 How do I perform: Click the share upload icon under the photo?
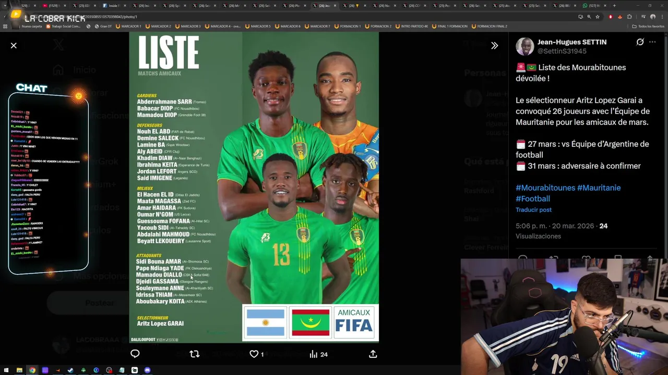coord(373,354)
